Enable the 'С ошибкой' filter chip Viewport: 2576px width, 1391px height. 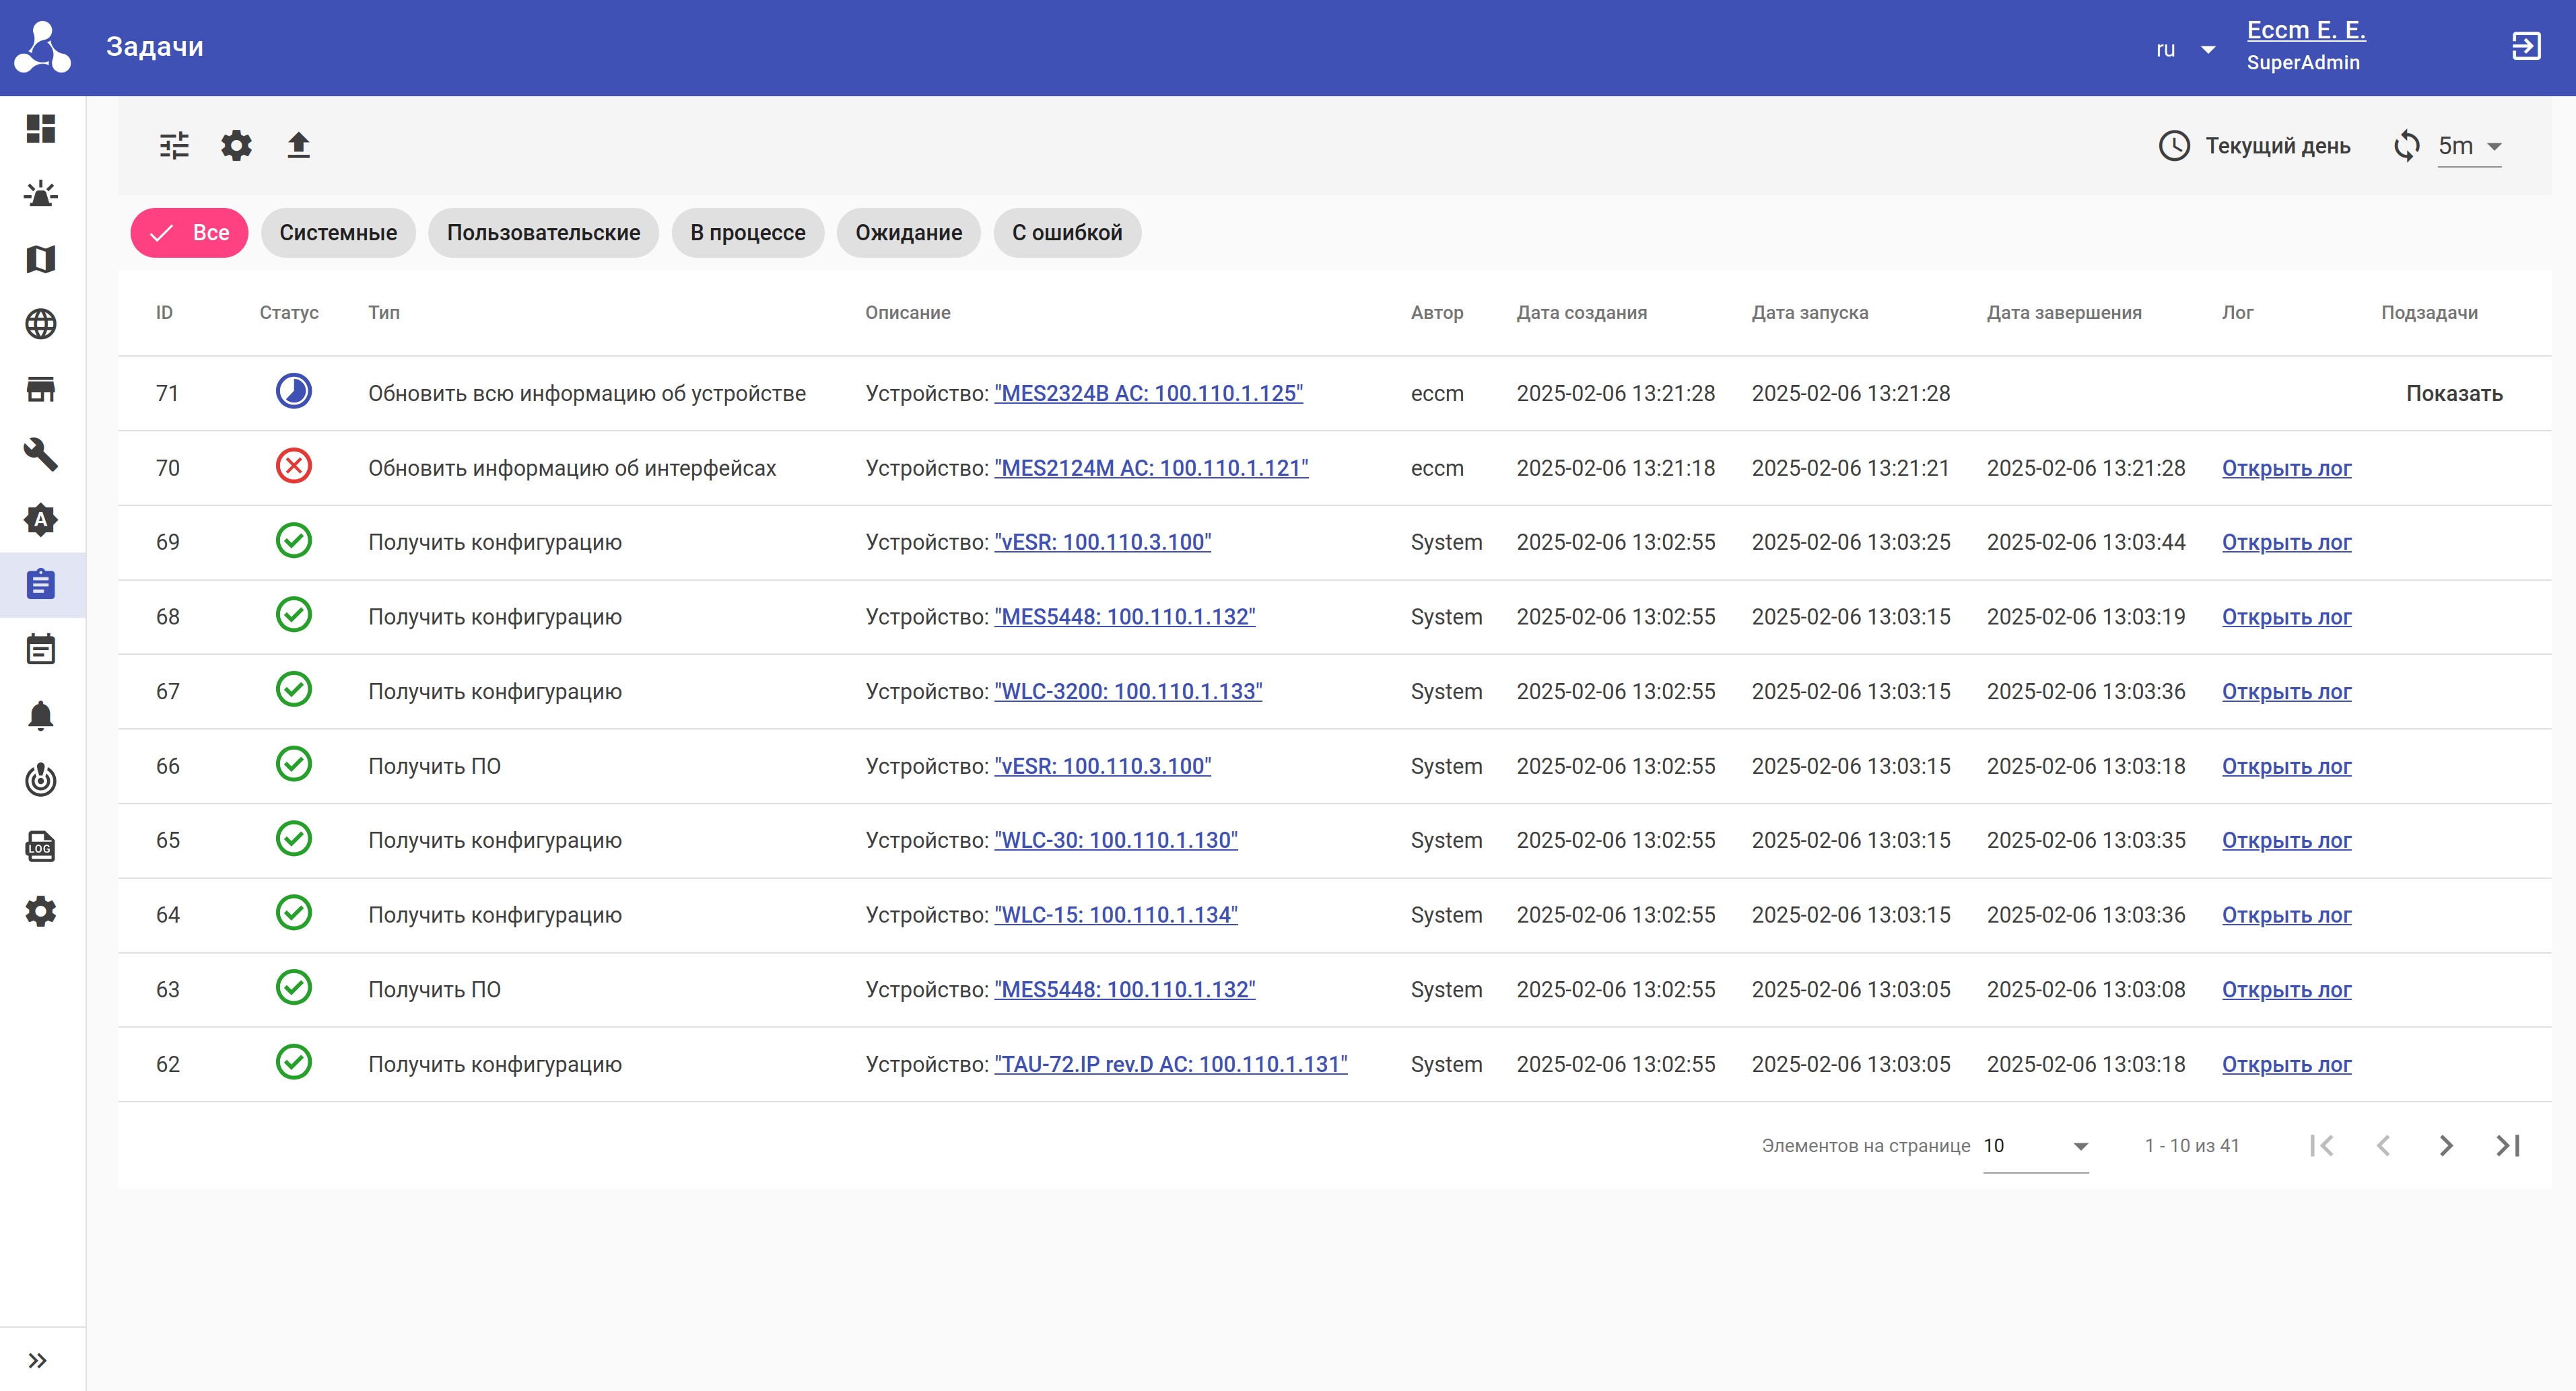(1067, 233)
